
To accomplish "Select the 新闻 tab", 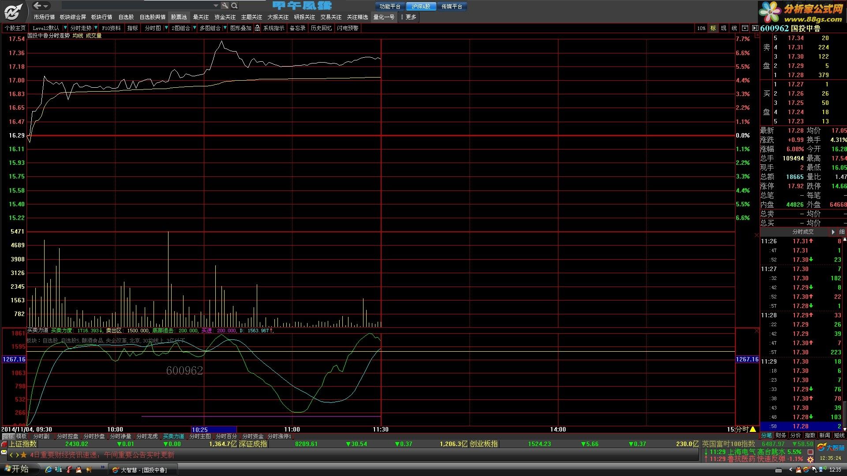I will click(825, 435).
